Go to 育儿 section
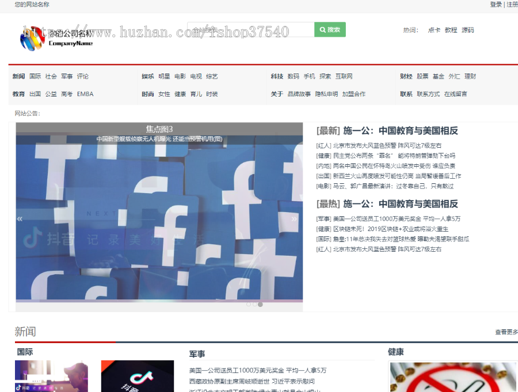 pyautogui.click(x=196, y=94)
